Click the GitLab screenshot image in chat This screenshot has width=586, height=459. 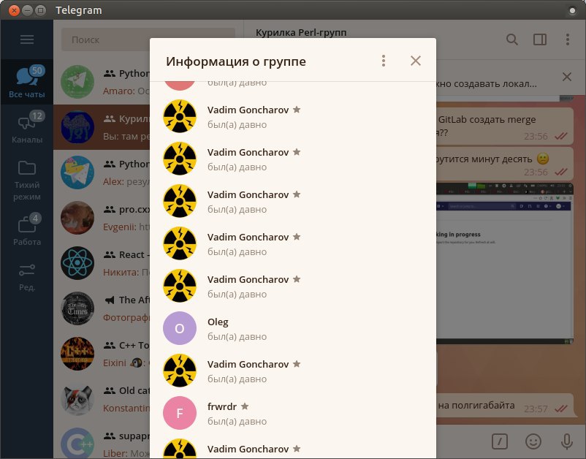click(504, 263)
